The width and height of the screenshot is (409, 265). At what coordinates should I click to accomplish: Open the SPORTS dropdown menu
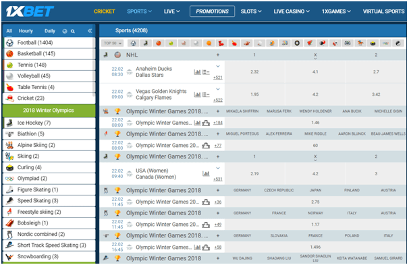(139, 11)
